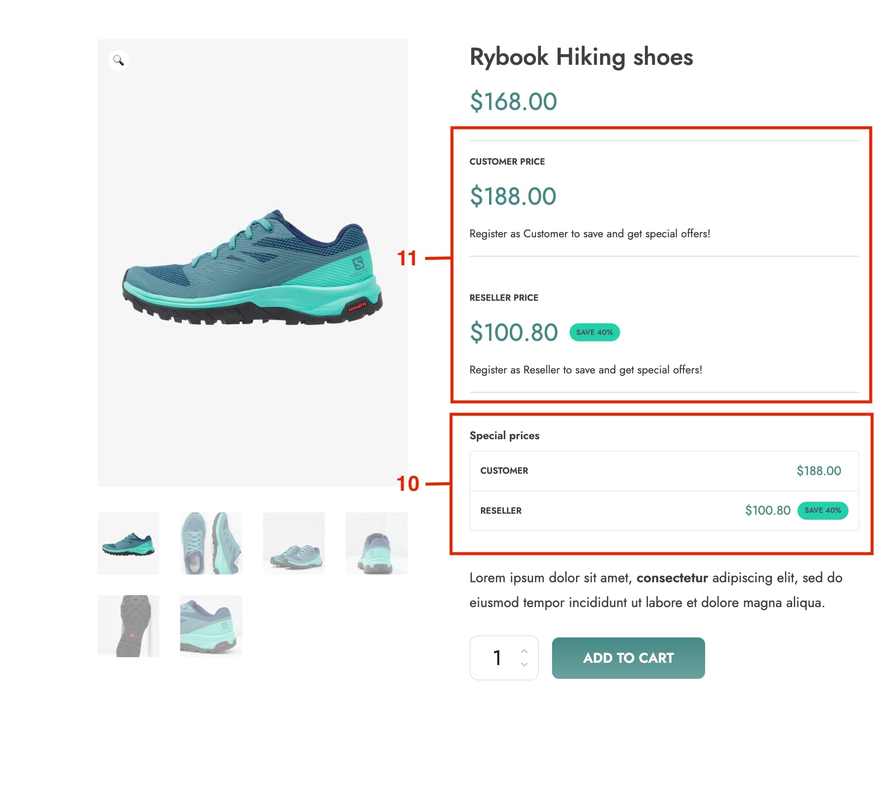Click the Special prices heading
This screenshot has width=883, height=786.
coord(504,436)
